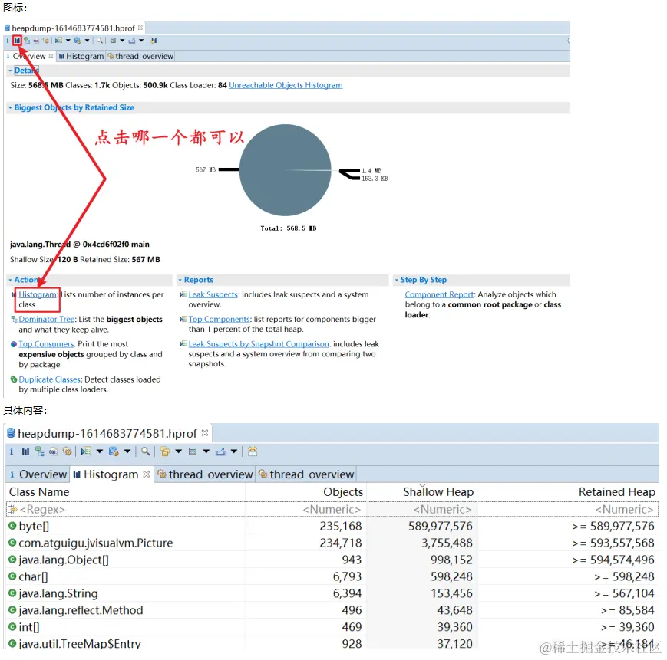667x660 pixels.
Task: Select Overview tab in upper window
Action: 28,56
